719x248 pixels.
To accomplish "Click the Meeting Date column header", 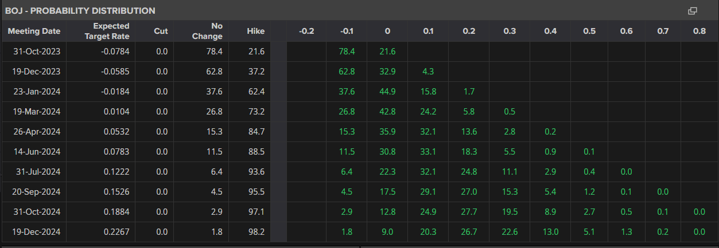I will point(34,31).
